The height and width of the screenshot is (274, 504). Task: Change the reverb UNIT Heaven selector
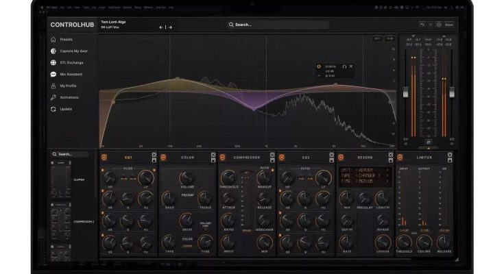366,170
